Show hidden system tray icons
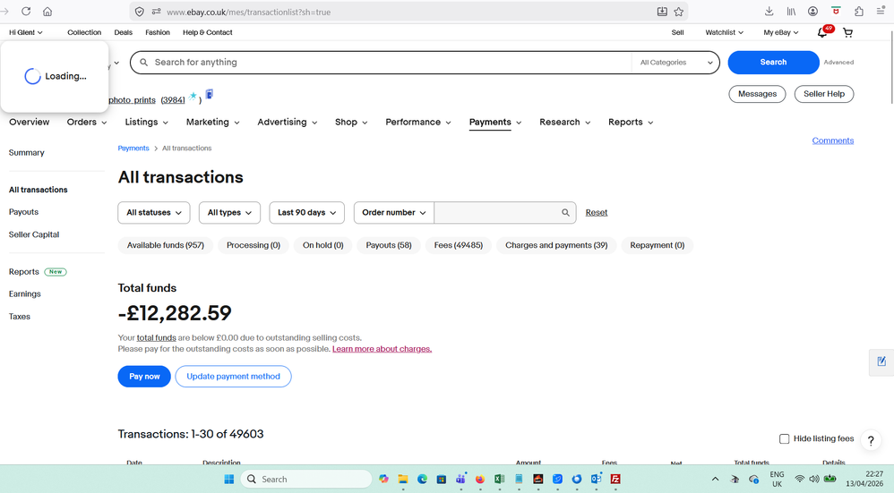The height and width of the screenshot is (493, 894). click(x=715, y=479)
